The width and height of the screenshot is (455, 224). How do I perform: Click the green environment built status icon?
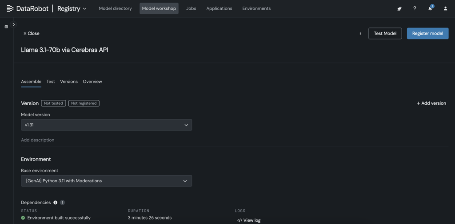coord(23,218)
